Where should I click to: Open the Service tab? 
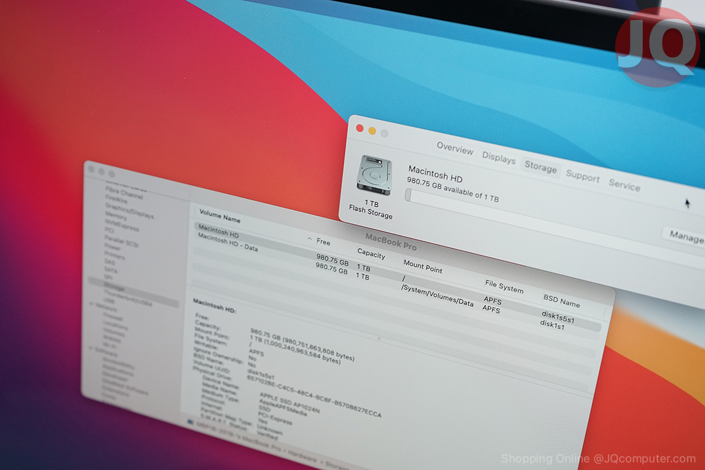(x=625, y=185)
